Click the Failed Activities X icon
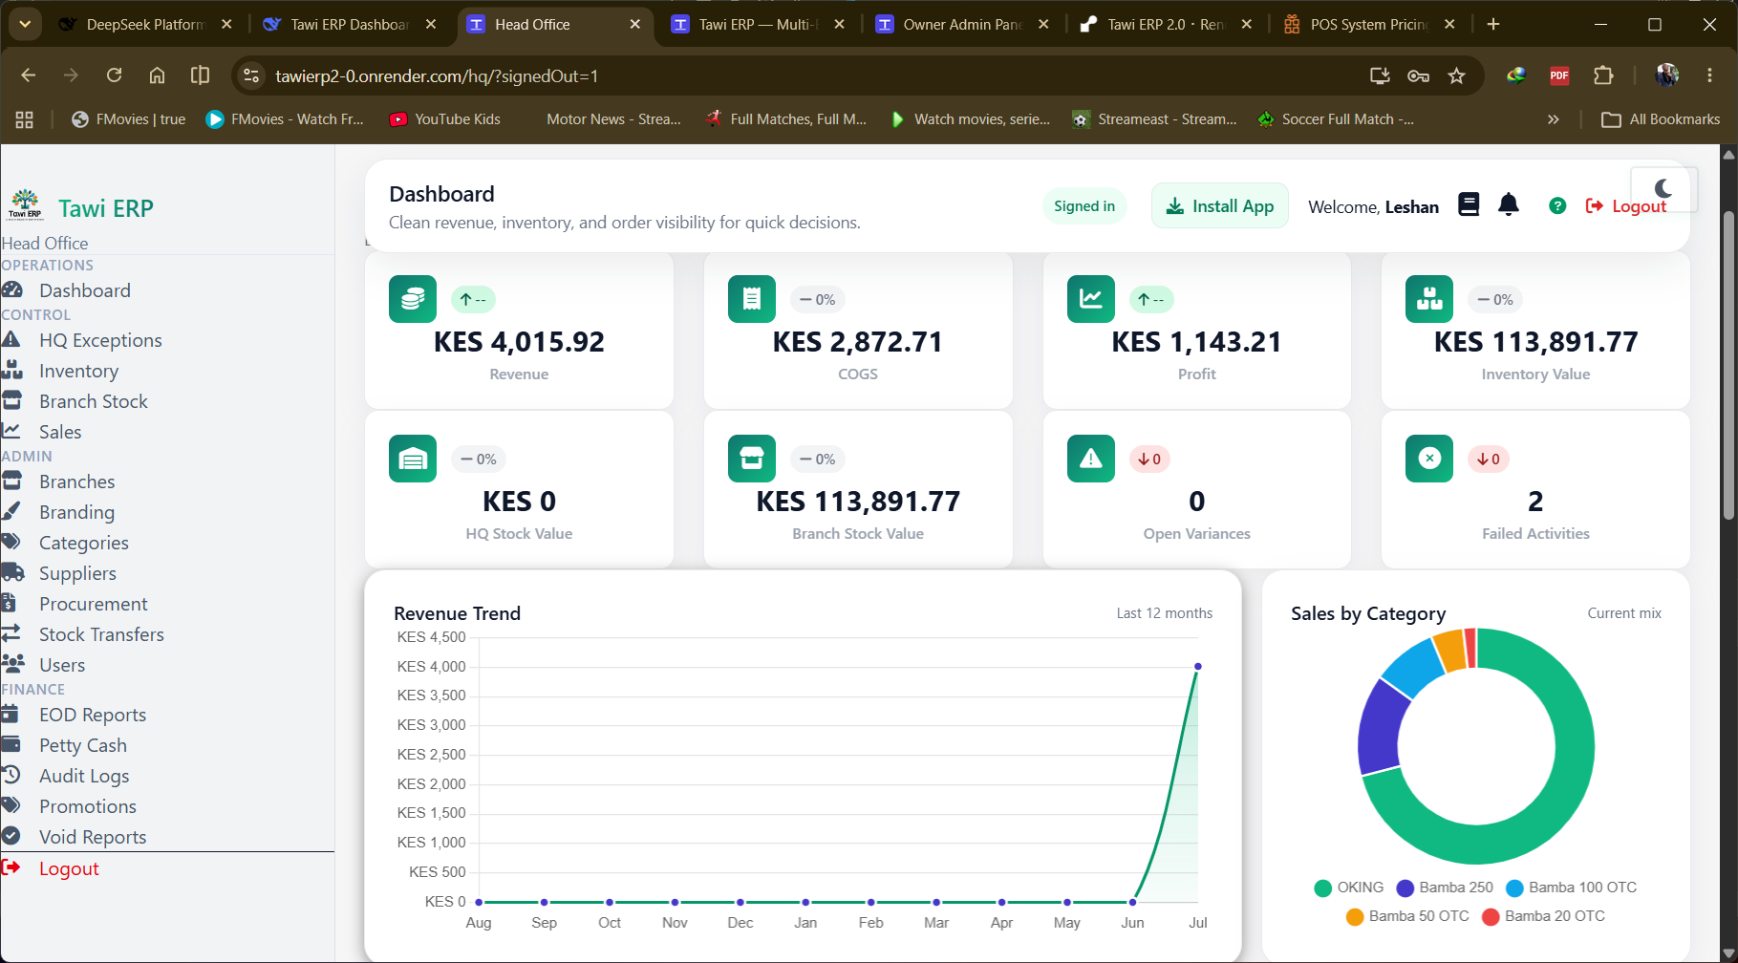The height and width of the screenshot is (963, 1738). 1429,459
